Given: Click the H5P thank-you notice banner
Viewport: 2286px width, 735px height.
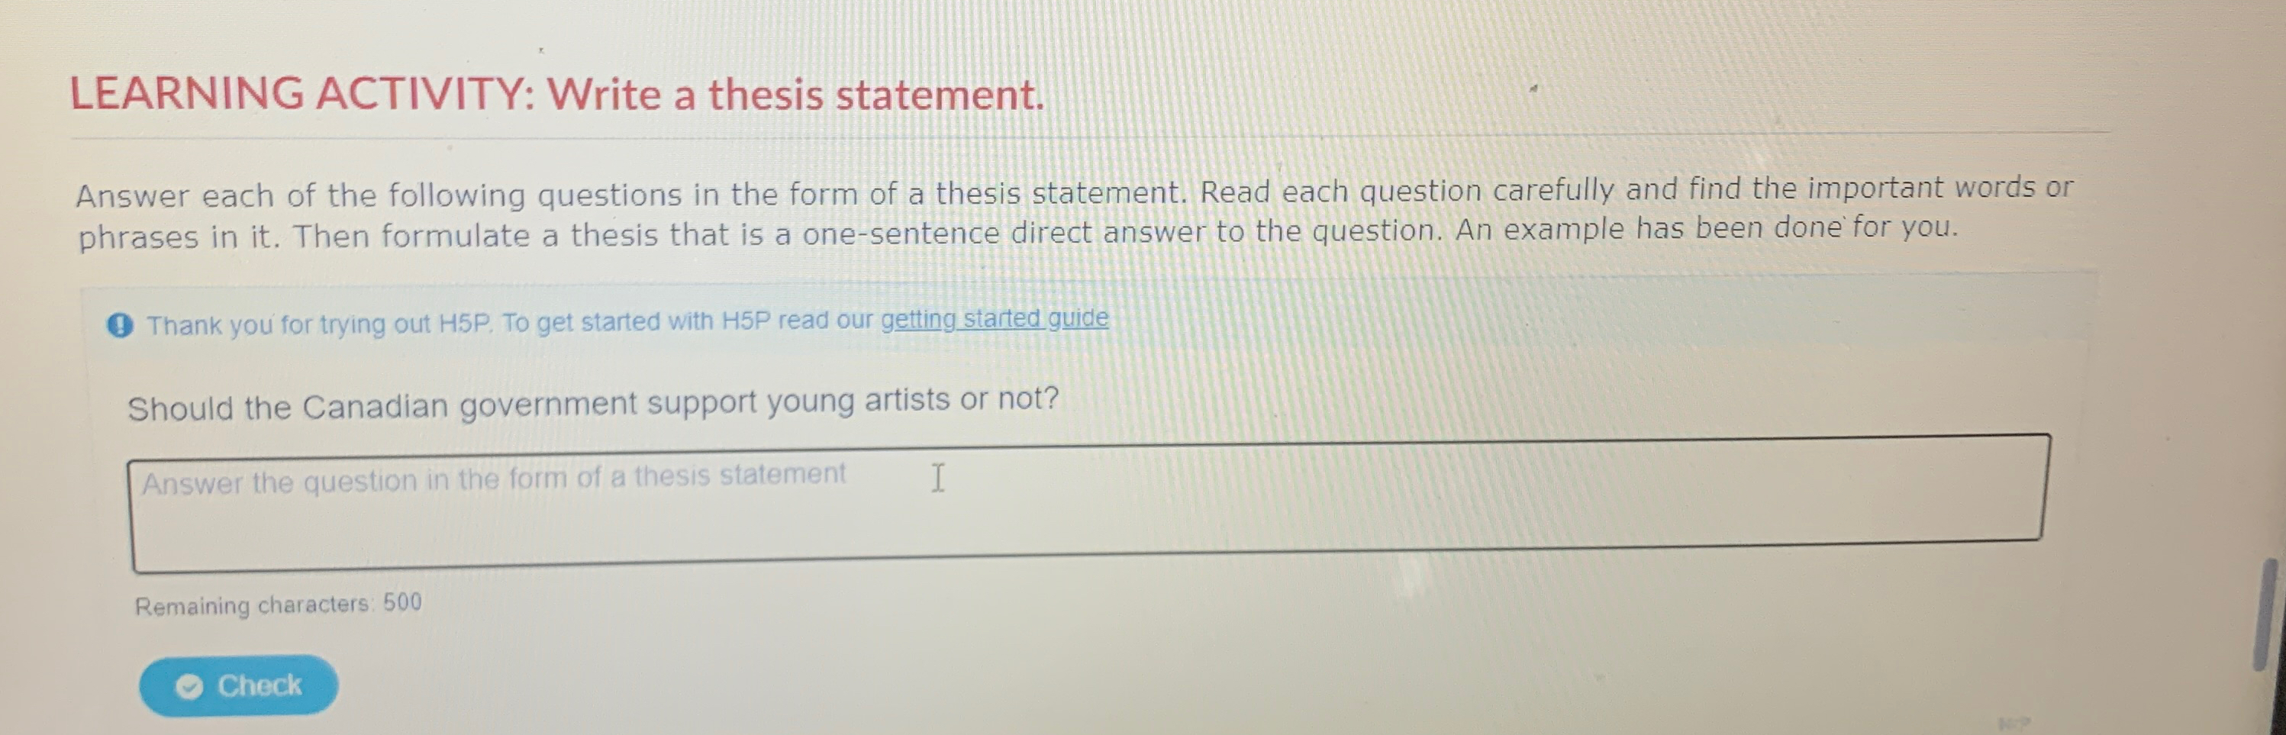Looking at the screenshot, I should click(621, 321).
